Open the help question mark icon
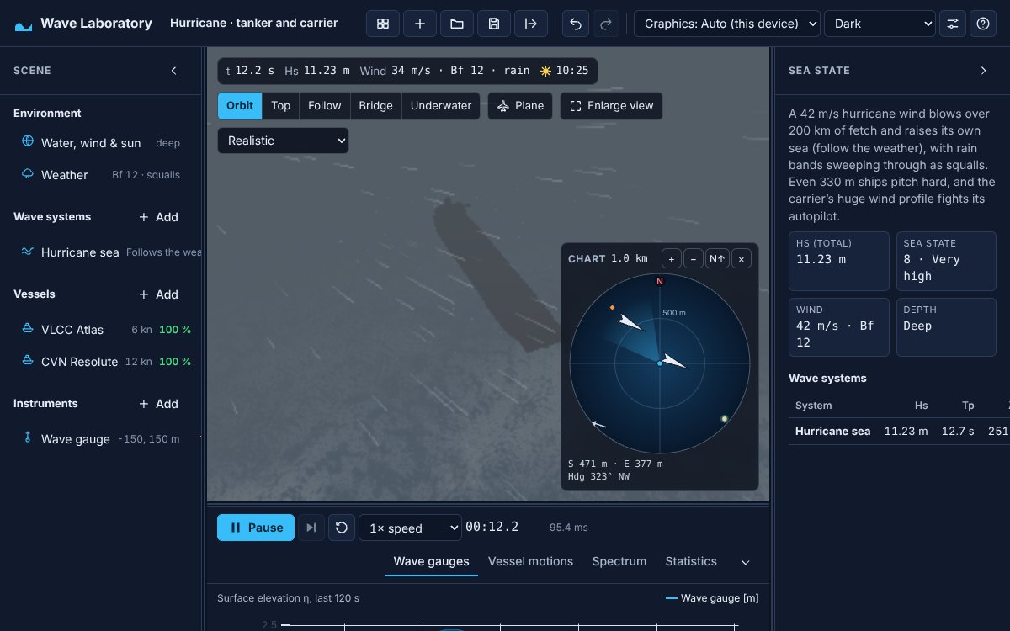Screen dimensions: 1010x631 (x=983, y=24)
